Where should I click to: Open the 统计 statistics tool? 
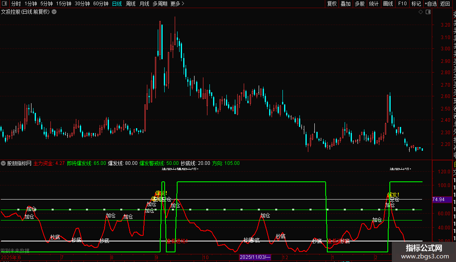374,4
